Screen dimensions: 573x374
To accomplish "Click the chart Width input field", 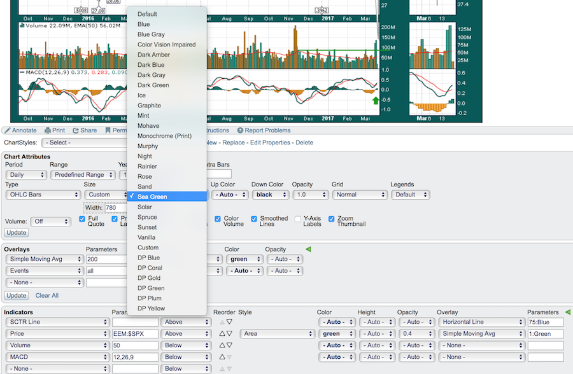I will 116,208.
